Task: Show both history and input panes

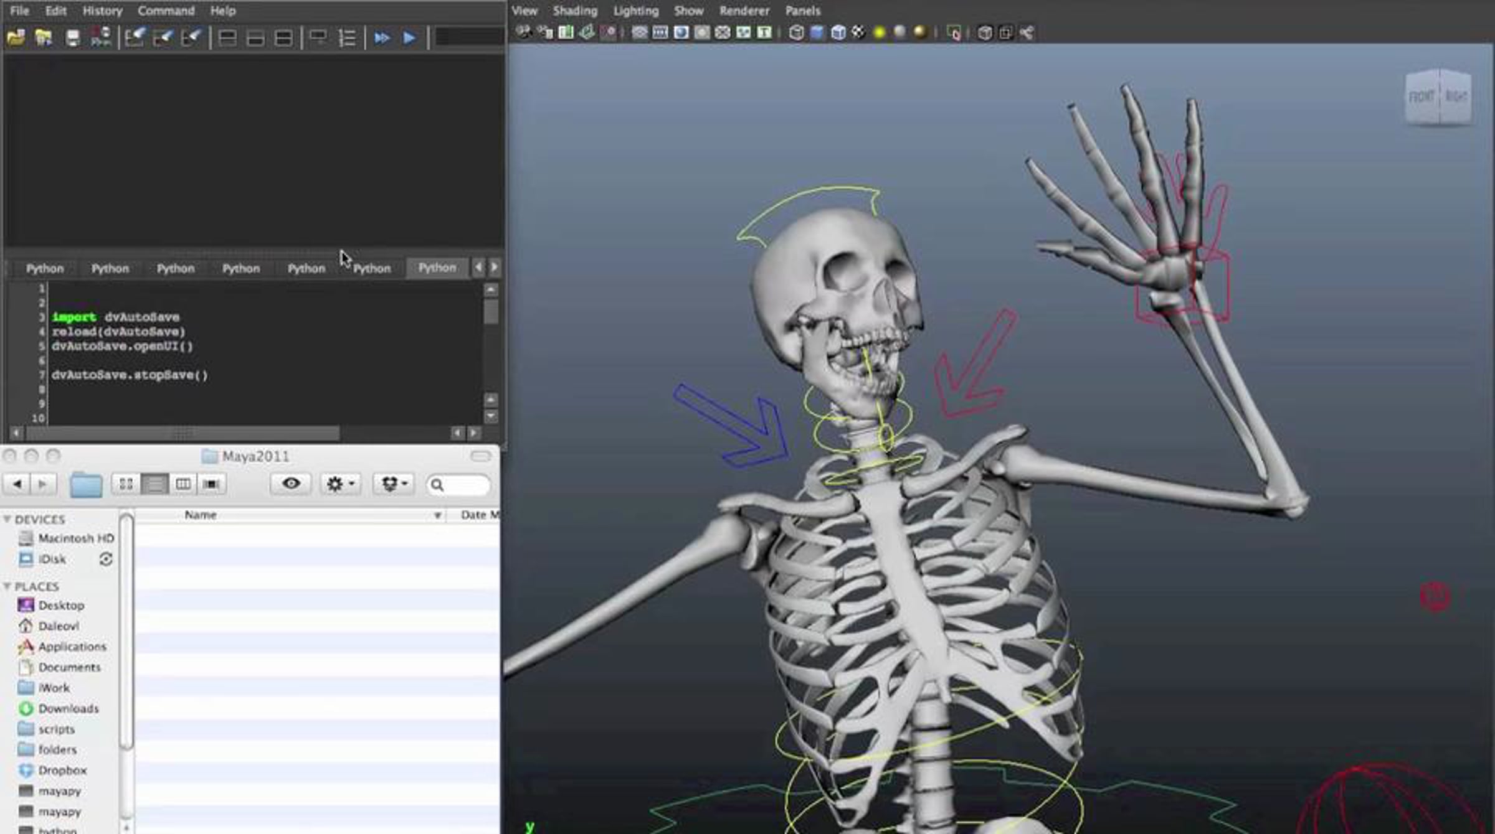Action: coord(283,38)
